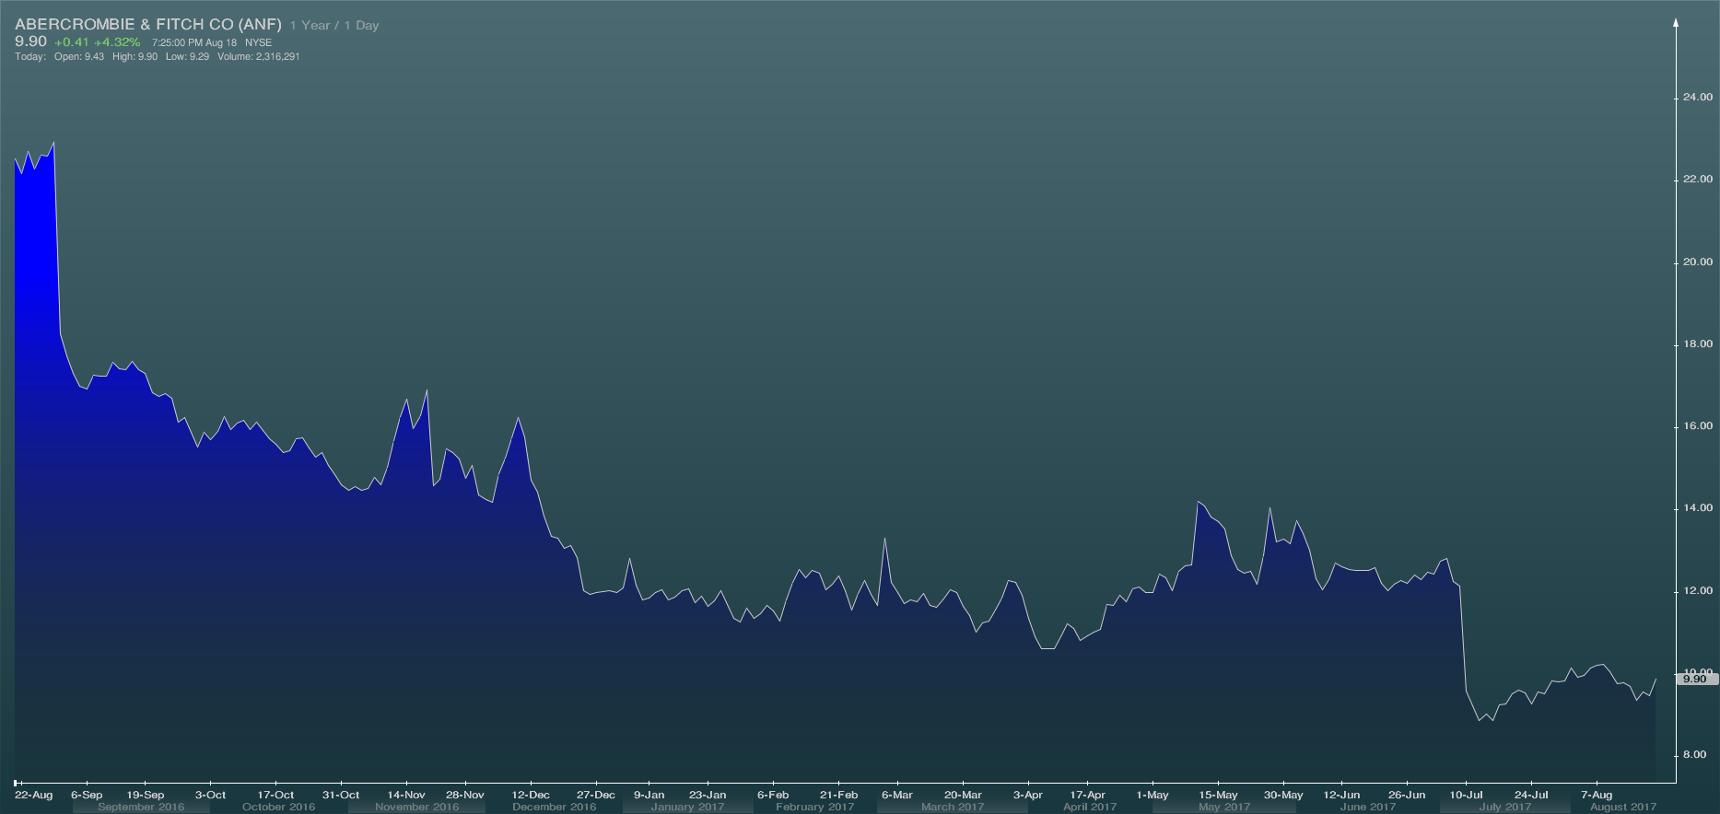1720x814 pixels.
Task: Select the February 2017 month band
Action: click(x=815, y=807)
